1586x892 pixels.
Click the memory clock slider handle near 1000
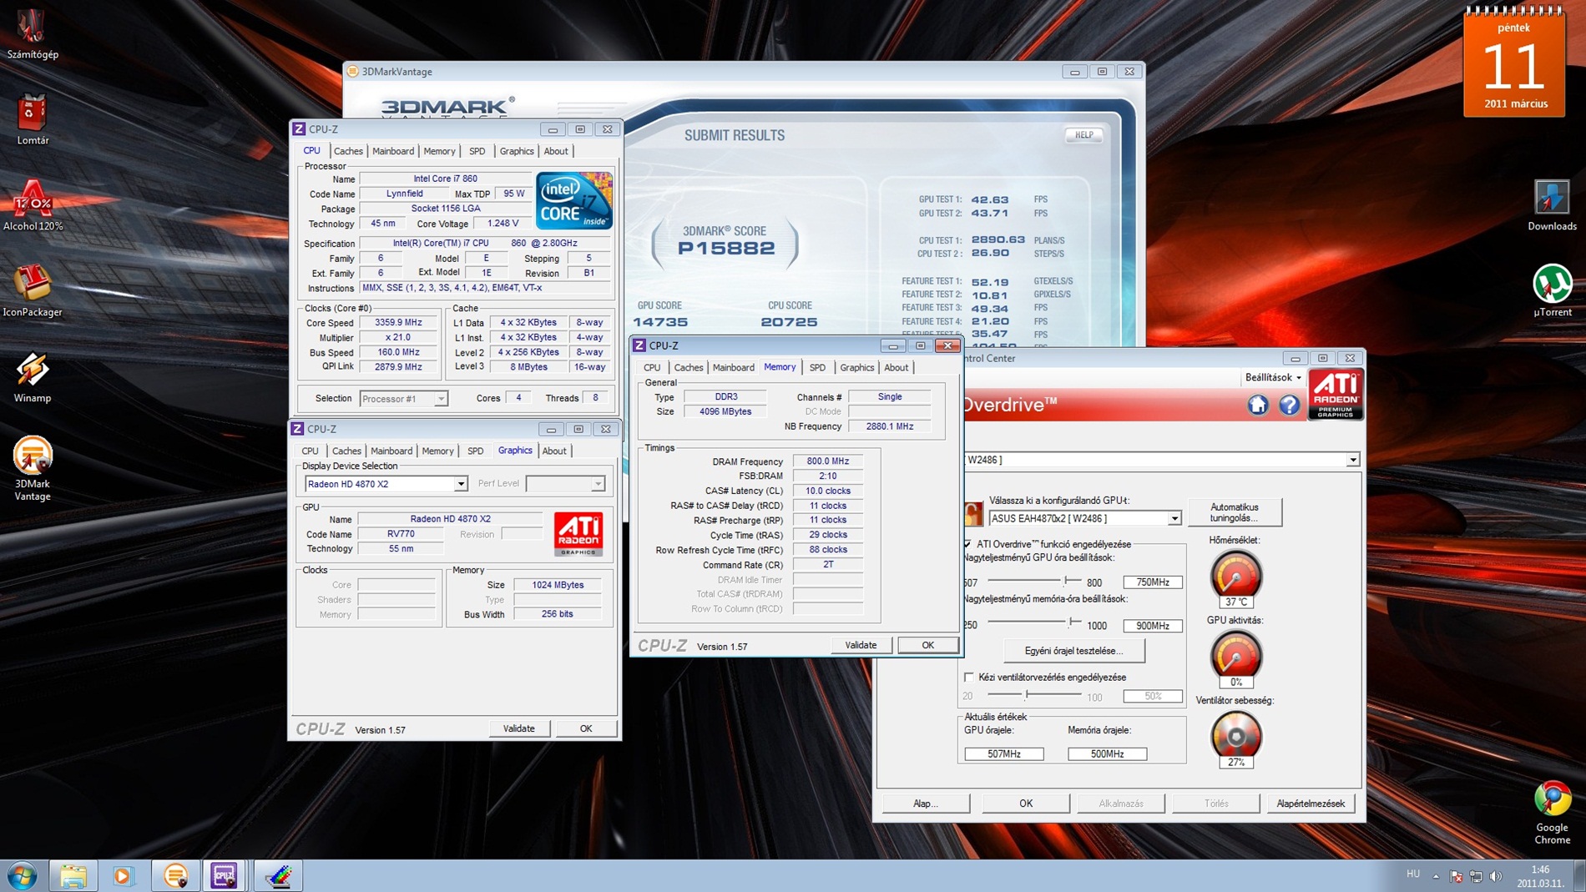tap(1072, 622)
